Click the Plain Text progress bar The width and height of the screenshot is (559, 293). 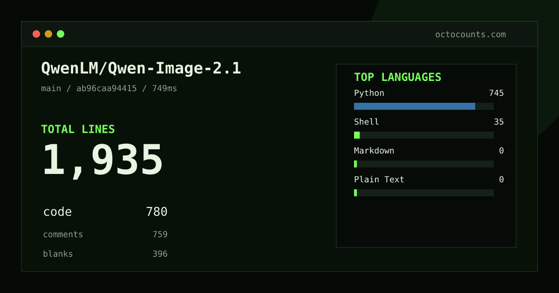(424, 193)
